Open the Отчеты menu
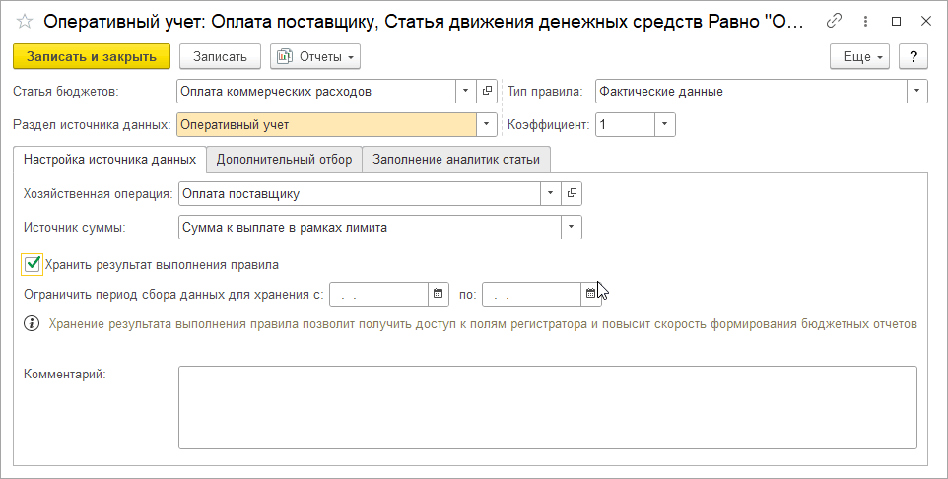This screenshot has width=948, height=479. point(315,57)
